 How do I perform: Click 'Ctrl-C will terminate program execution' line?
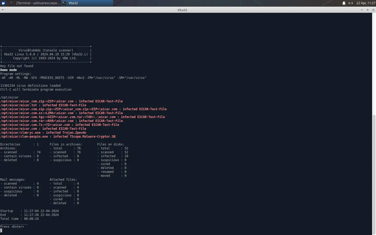[36, 90]
